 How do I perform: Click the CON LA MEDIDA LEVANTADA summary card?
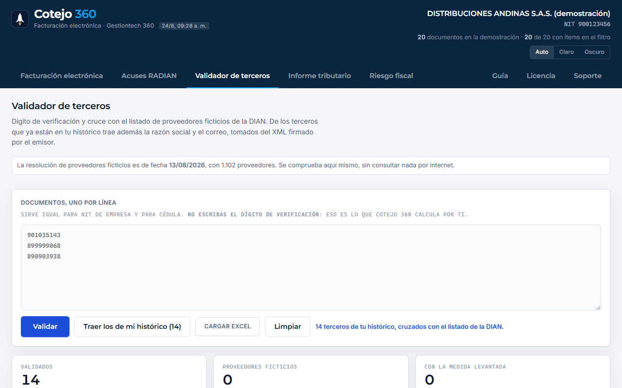tap(513, 372)
